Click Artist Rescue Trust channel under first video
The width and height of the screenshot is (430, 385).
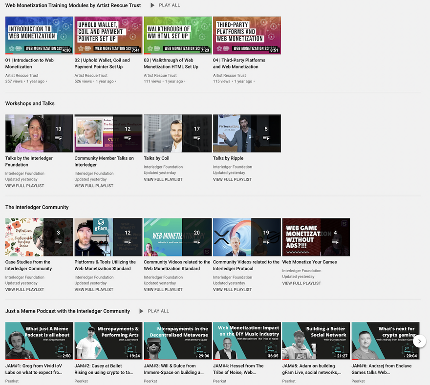point(22,75)
